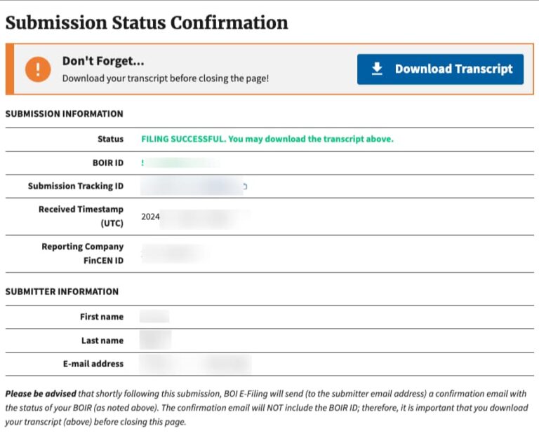Click the "Download your transcript before closing" message
Viewport: 539px width, 438px height.
(165, 78)
